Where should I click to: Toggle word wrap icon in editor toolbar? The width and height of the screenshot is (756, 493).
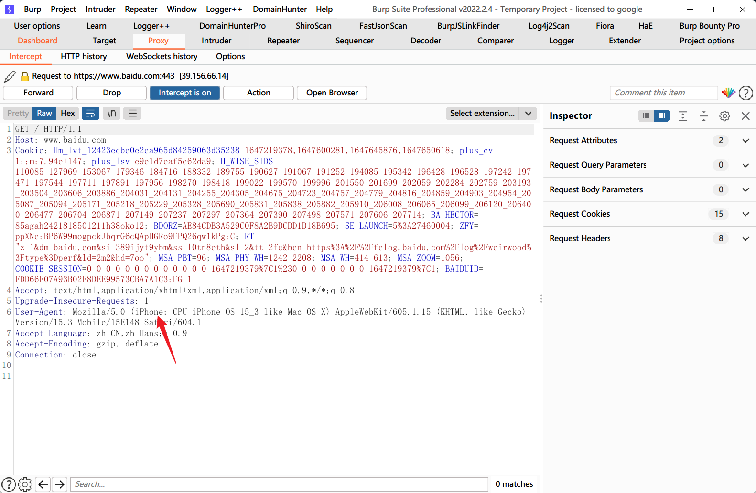pyautogui.click(x=90, y=113)
